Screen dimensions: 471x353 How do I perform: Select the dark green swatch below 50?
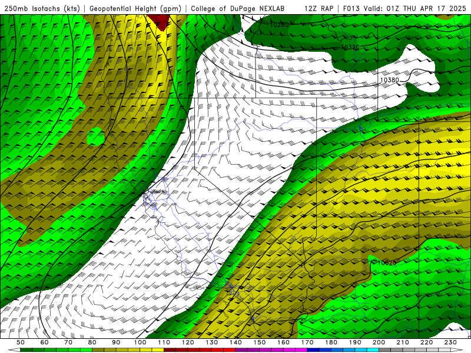26,350
